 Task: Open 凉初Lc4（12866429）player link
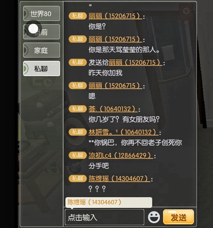pos(121,155)
